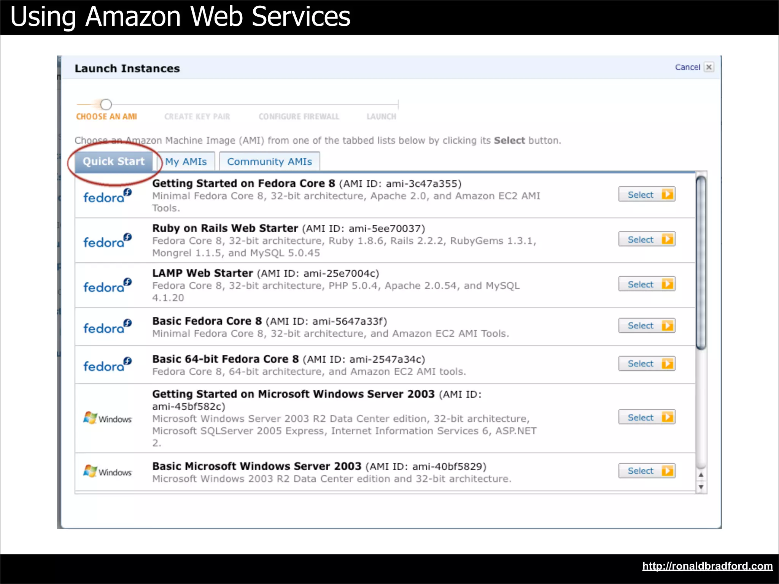Select the Basic Microsoft Windows Server 2003 AMI
779x584 pixels.
647,471
